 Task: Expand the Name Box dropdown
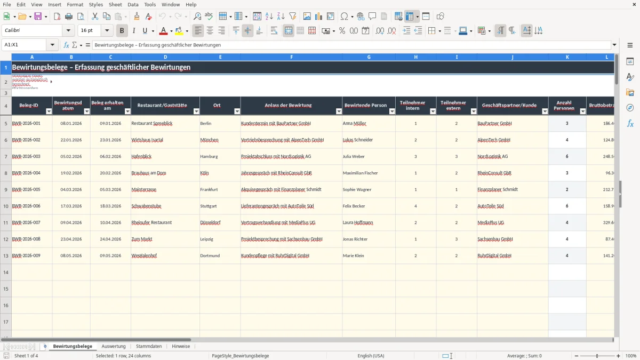[53, 45]
